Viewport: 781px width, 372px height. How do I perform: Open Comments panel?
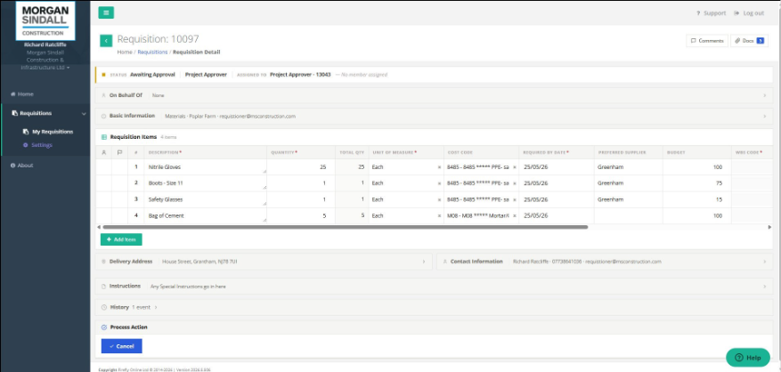click(x=707, y=41)
